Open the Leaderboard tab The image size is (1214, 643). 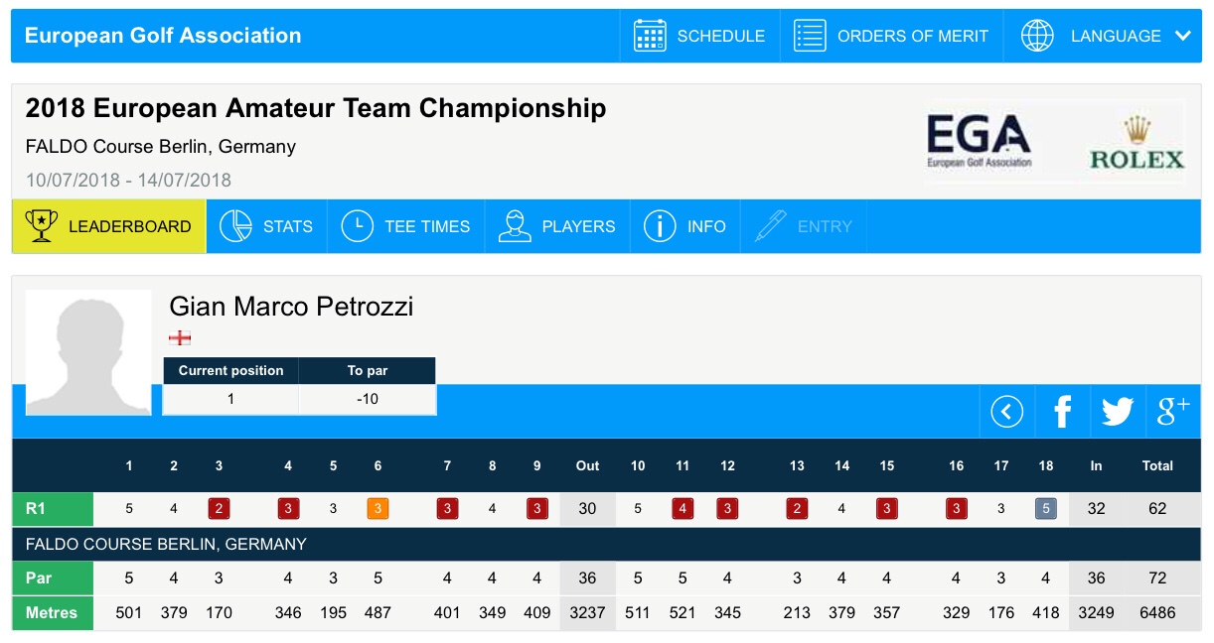109,226
